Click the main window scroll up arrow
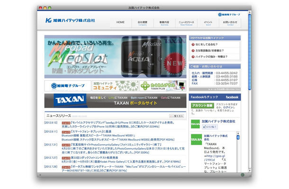Image resolution: width=289 pixels, height=189 pixels. point(250,12)
